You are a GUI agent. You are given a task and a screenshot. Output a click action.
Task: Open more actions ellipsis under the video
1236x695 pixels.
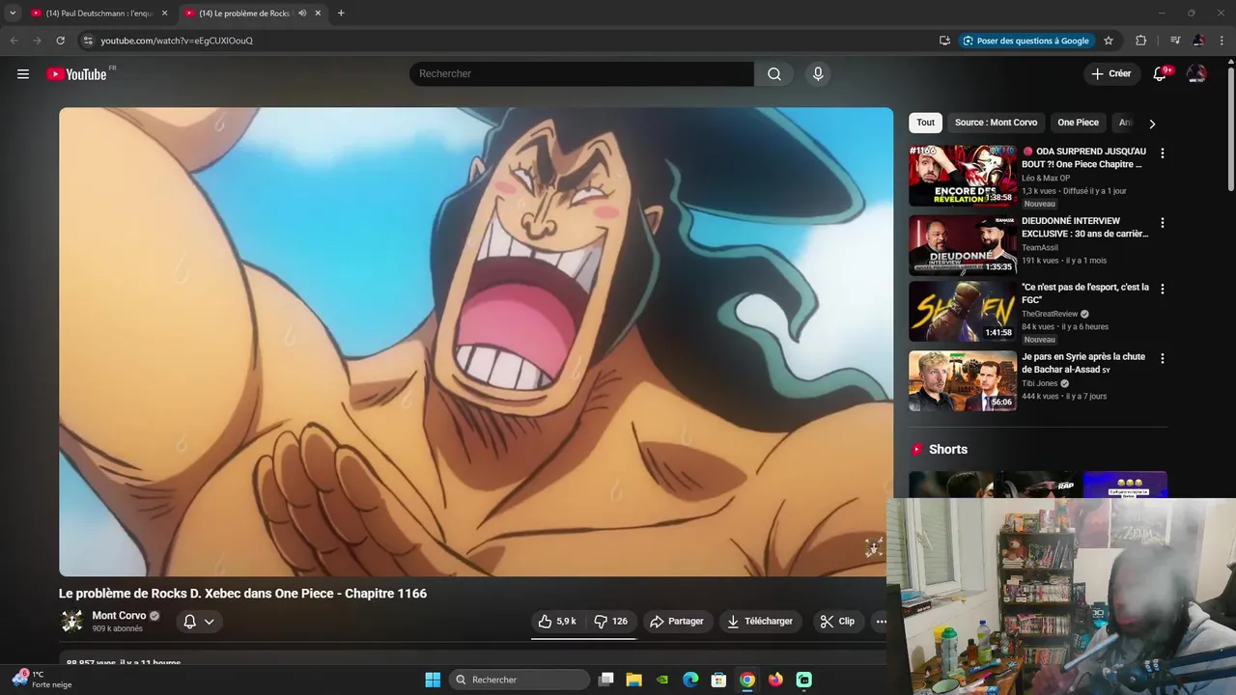[x=881, y=622]
